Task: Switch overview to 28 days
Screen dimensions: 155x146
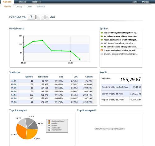Action: (47, 17)
